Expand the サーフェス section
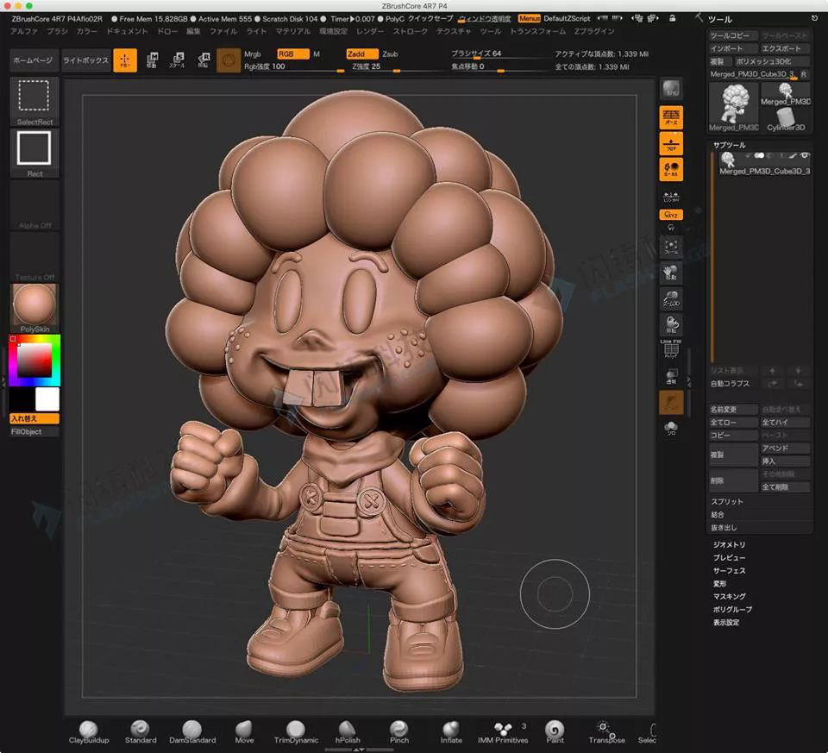The width and height of the screenshot is (828, 753). [729, 571]
